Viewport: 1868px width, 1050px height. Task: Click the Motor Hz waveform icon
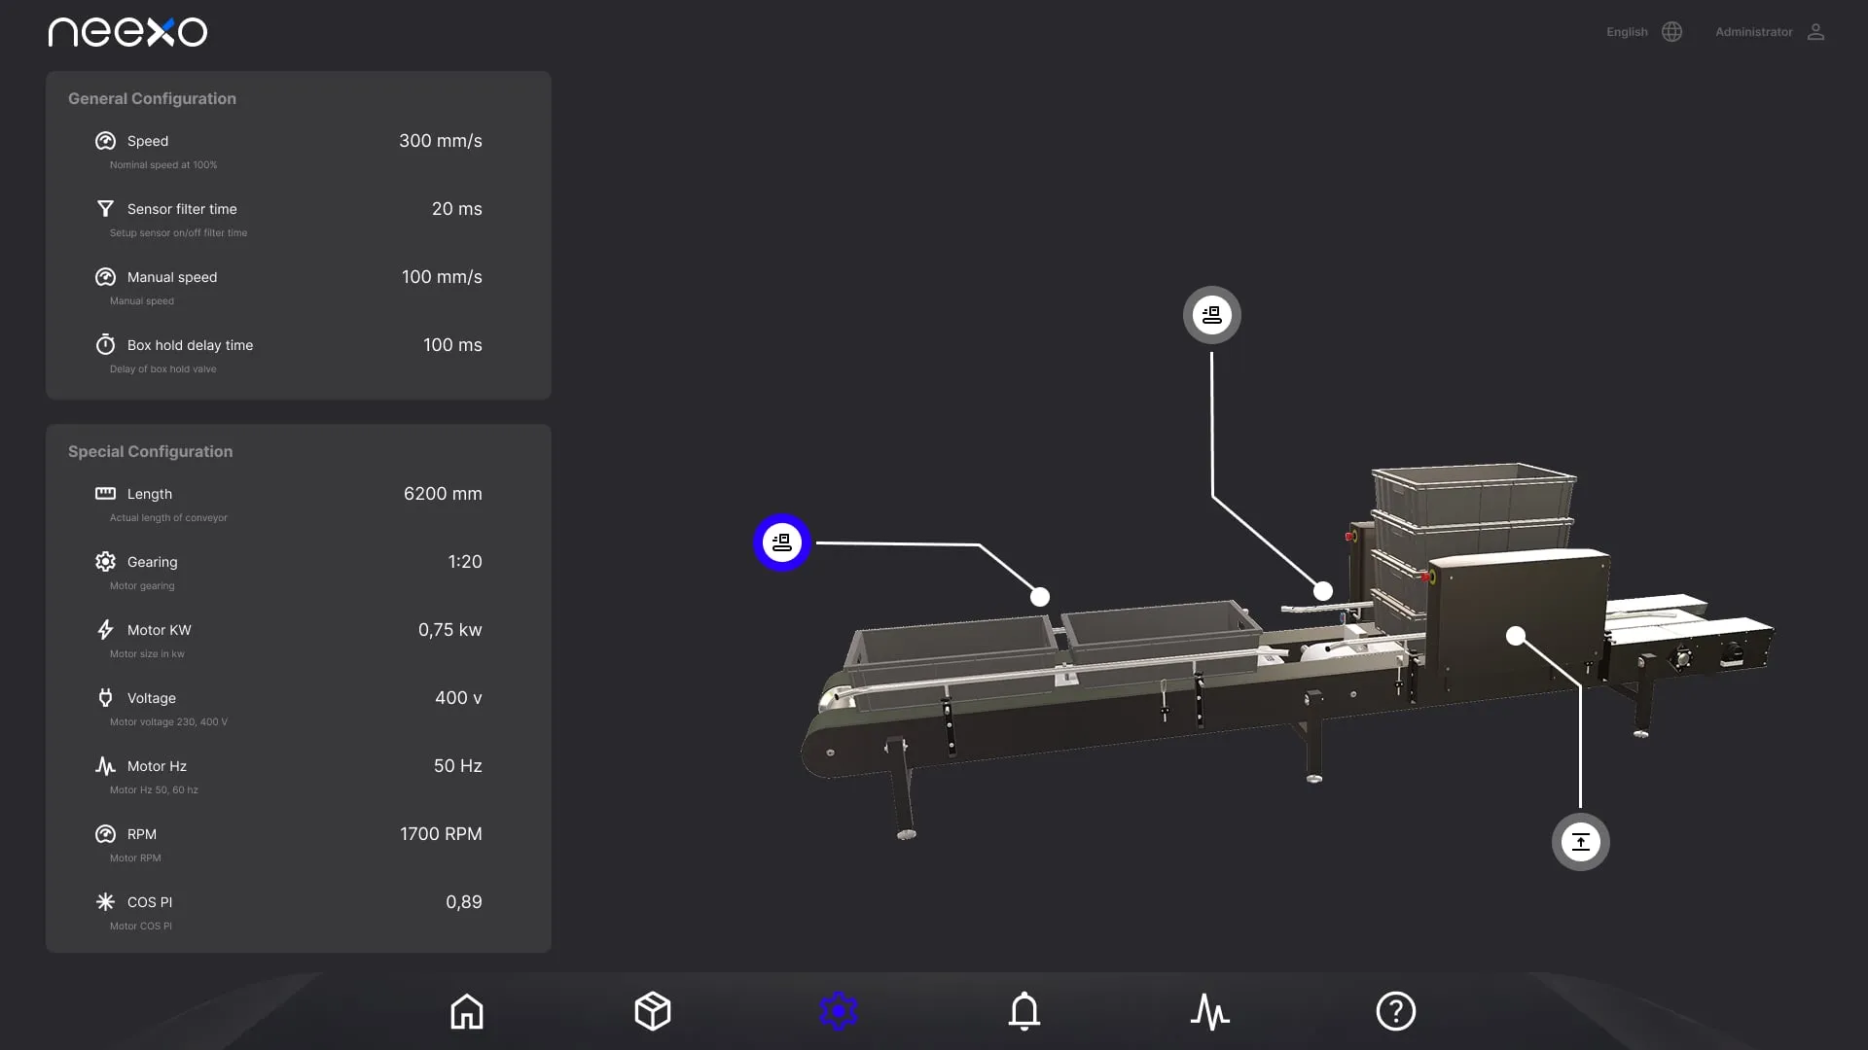tap(105, 766)
